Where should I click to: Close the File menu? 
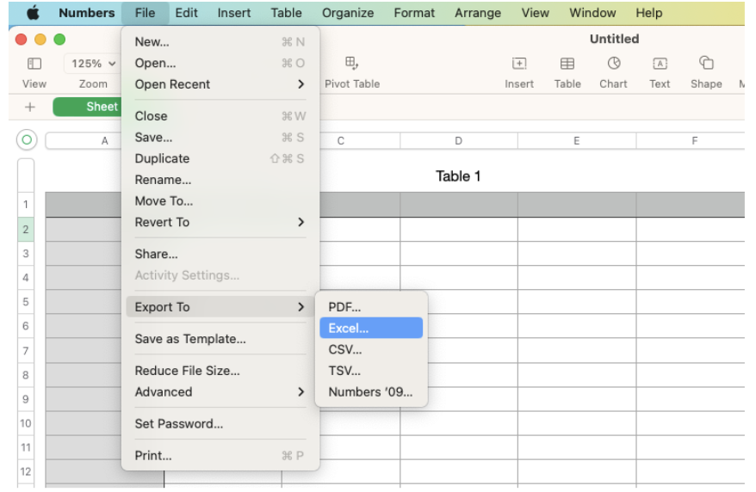click(x=146, y=13)
